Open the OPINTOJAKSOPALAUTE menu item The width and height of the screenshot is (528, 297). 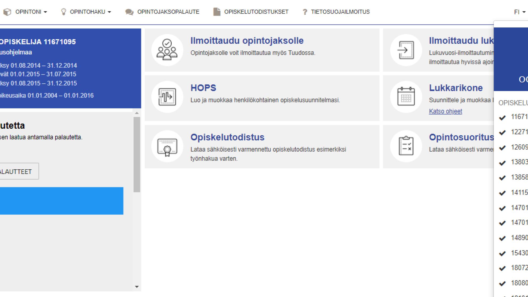[168, 11]
